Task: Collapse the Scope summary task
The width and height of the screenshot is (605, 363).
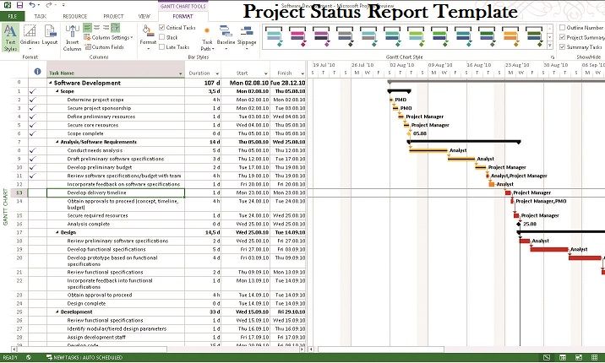Action: (x=57, y=91)
